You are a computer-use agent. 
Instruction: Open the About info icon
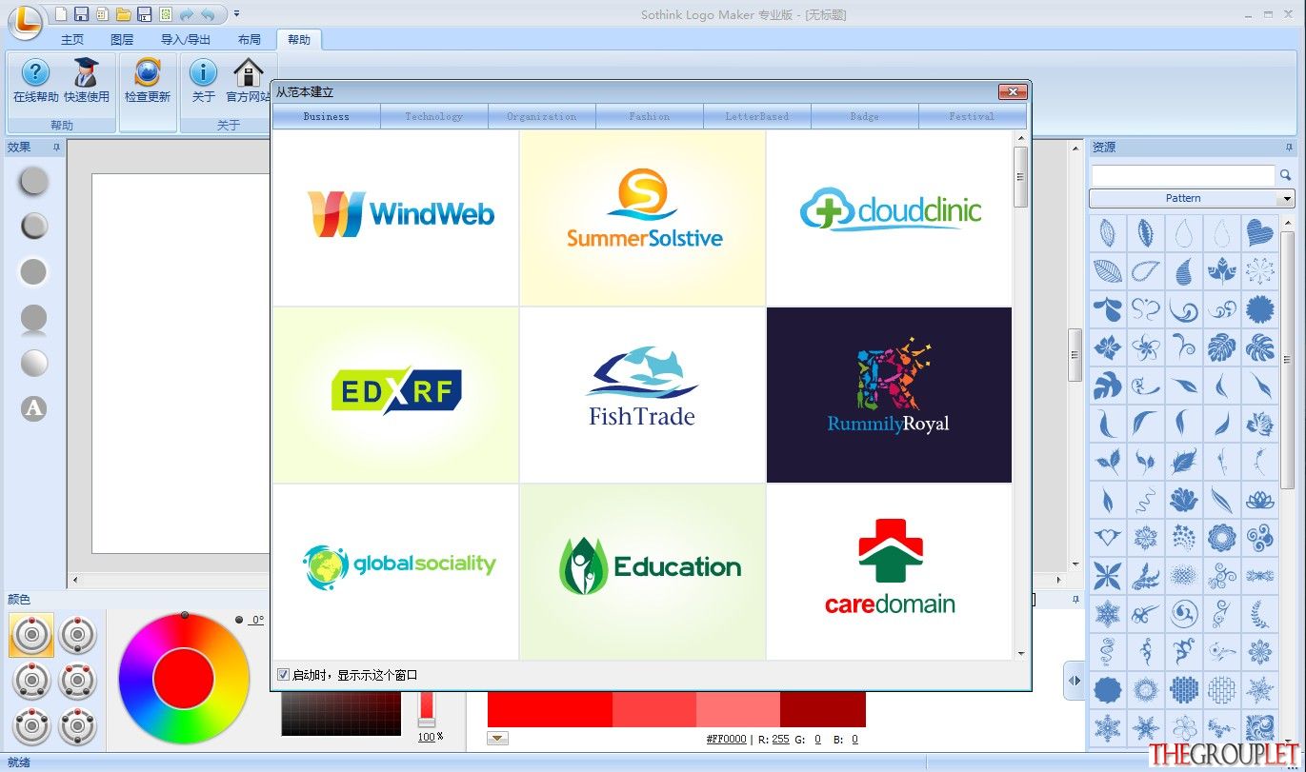(x=203, y=73)
